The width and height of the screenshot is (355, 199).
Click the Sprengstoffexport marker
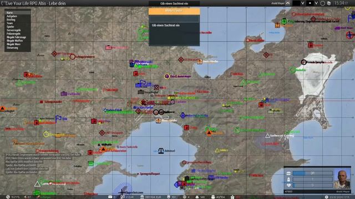pos(138,174)
